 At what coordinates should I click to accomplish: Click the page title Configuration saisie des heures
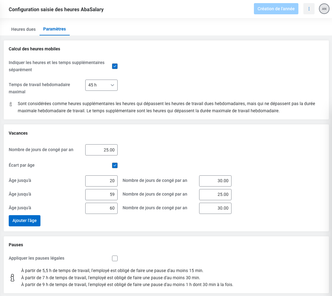click(56, 10)
